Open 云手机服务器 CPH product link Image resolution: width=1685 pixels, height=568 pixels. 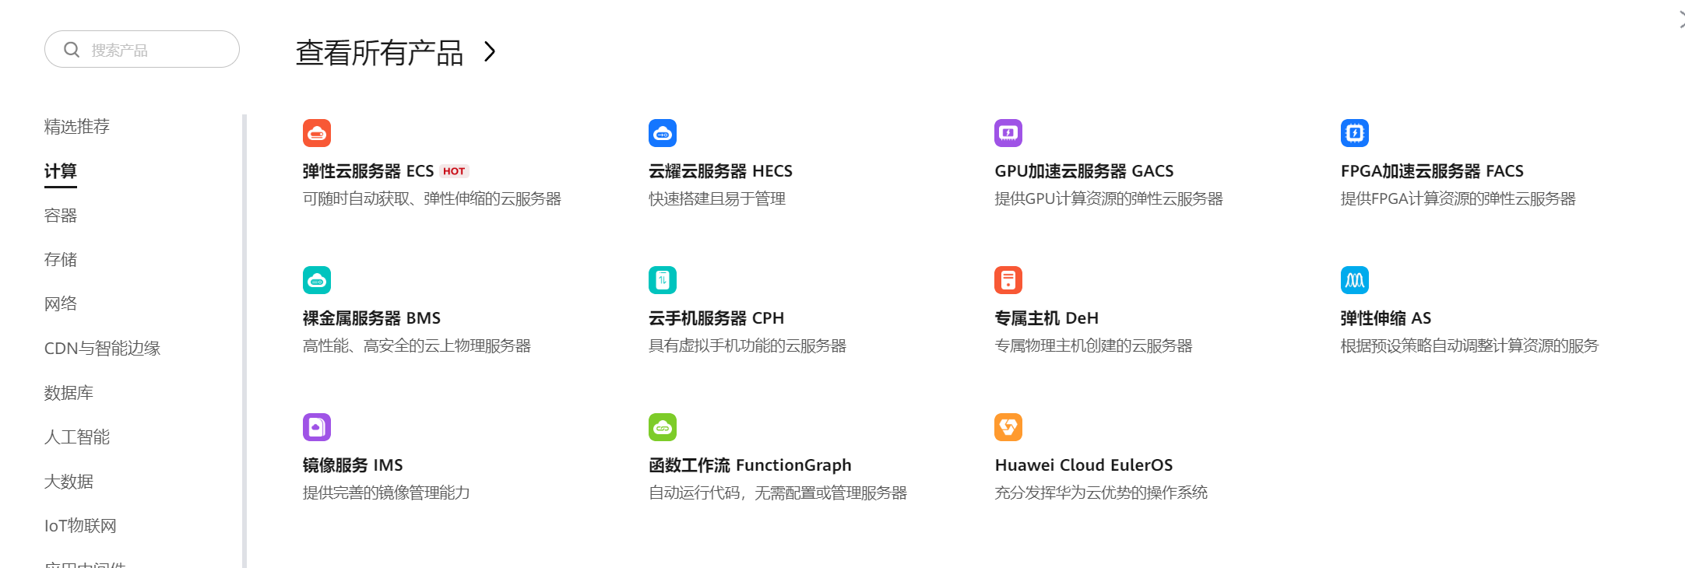point(716,318)
